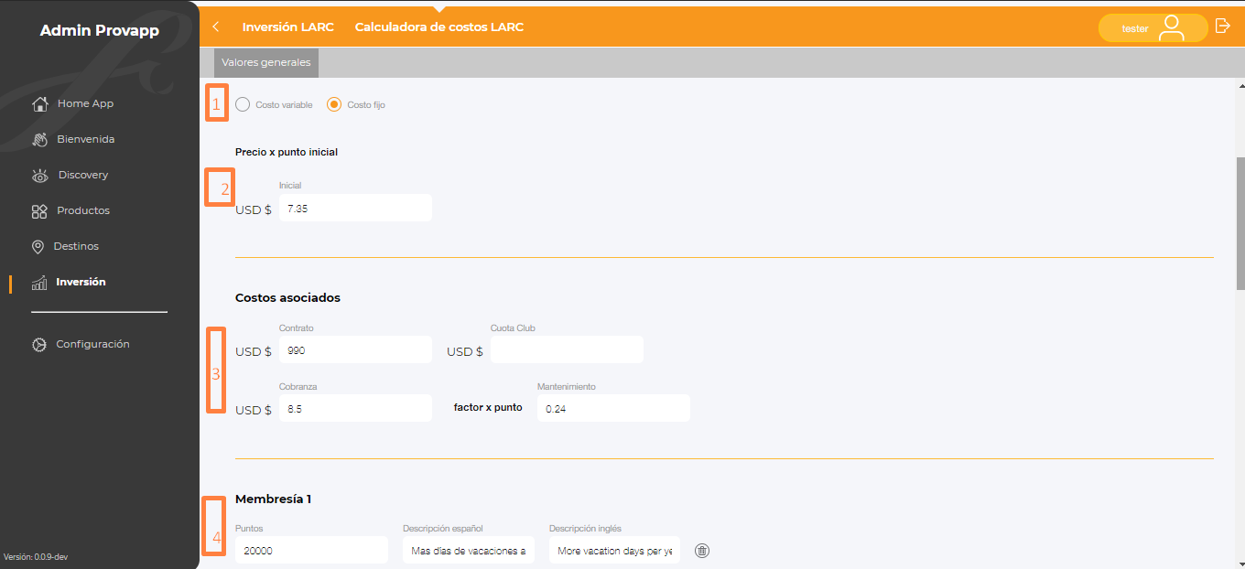Image resolution: width=1245 pixels, height=569 pixels.
Task: Open the Valores generales tab
Action: tap(266, 62)
